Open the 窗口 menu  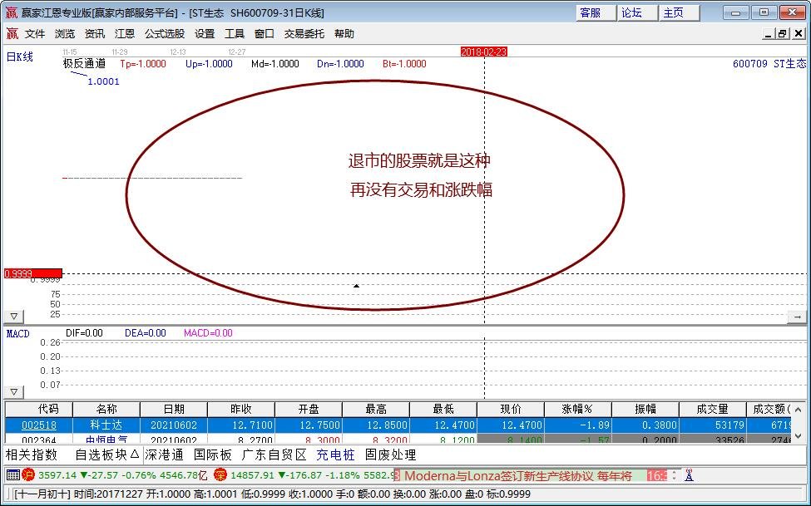pyautogui.click(x=265, y=33)
